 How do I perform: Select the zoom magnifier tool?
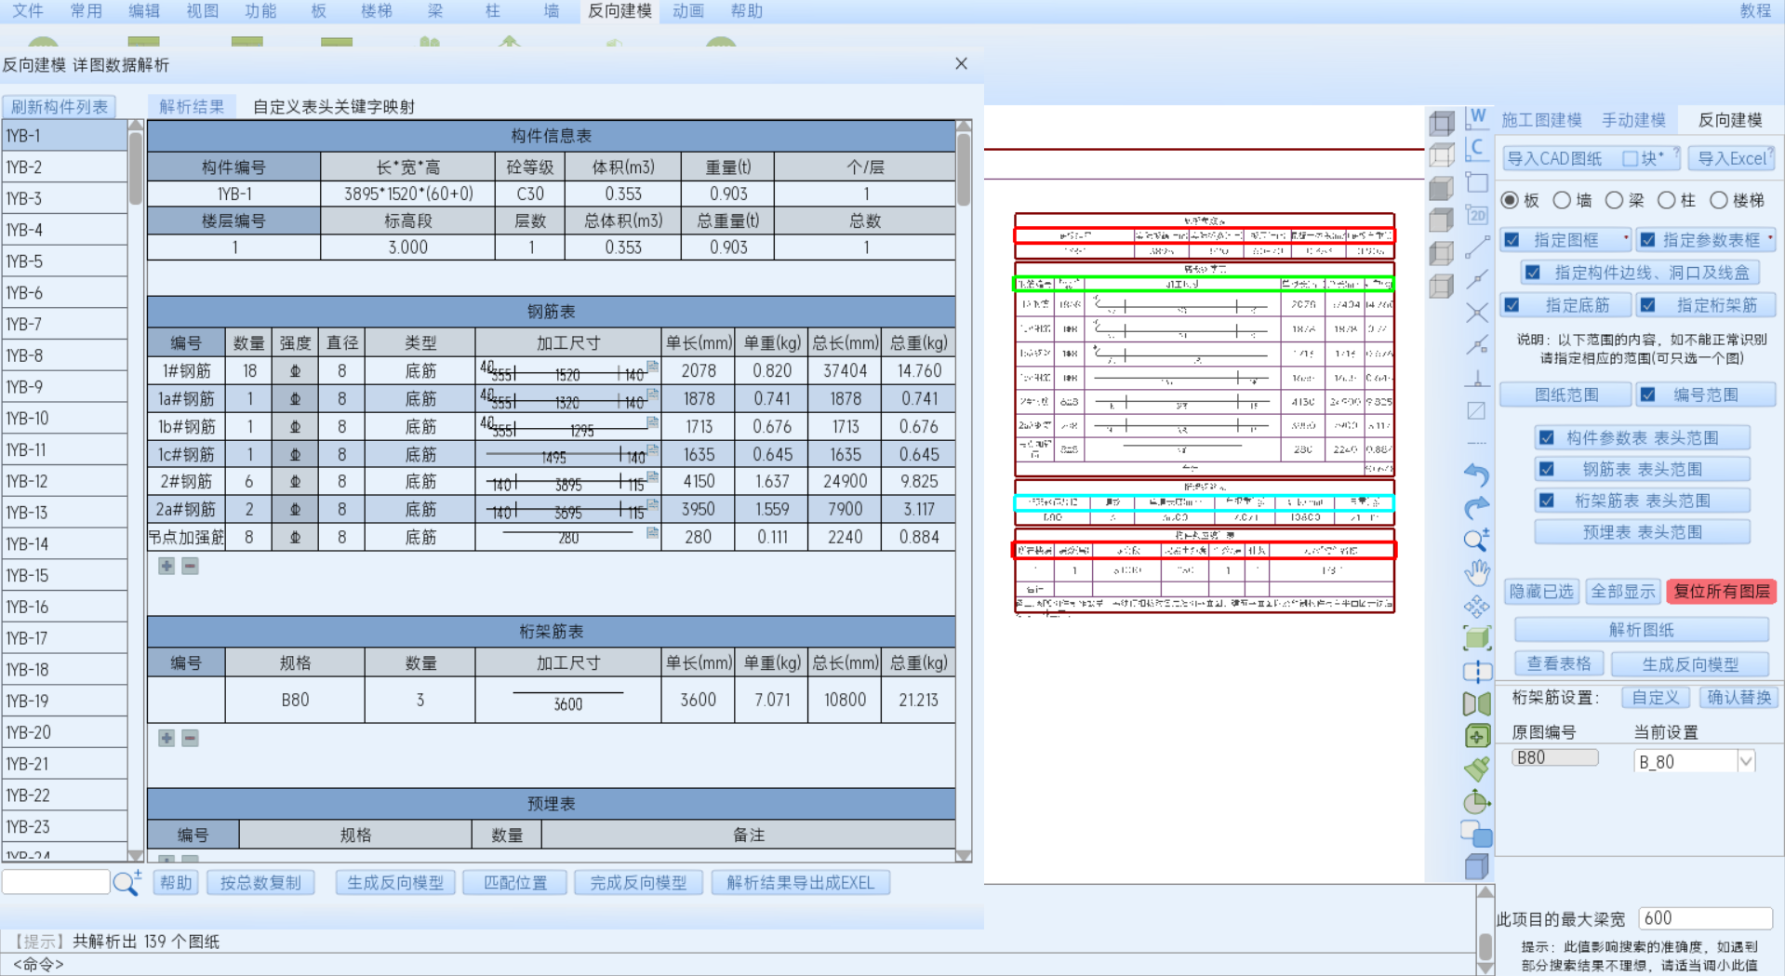pos(1476,541)
